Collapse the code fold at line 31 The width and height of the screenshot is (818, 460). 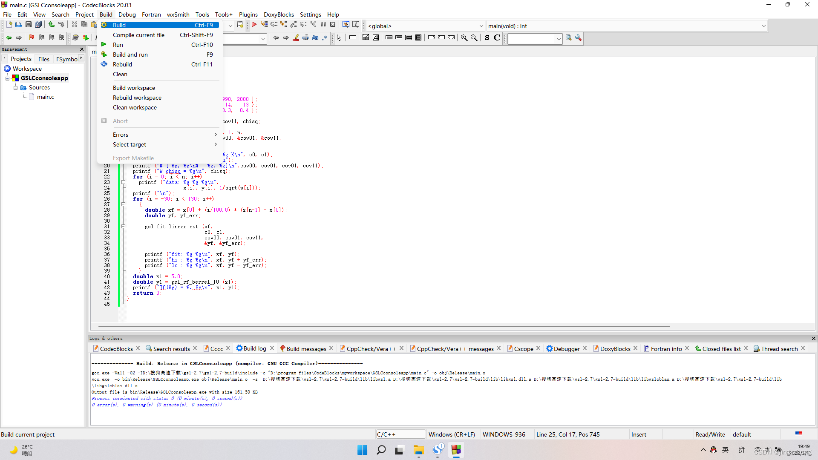pyautogui.click(x=124, y=227)
